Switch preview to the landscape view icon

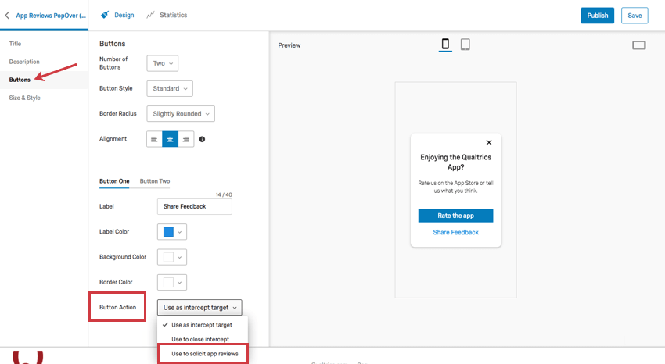point(638,45)
